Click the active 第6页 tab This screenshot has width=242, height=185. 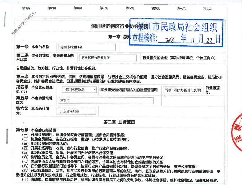[156, 8]
